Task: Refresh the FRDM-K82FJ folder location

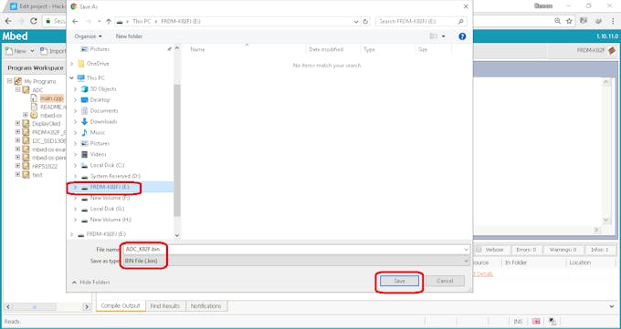Action: [365, 21]
